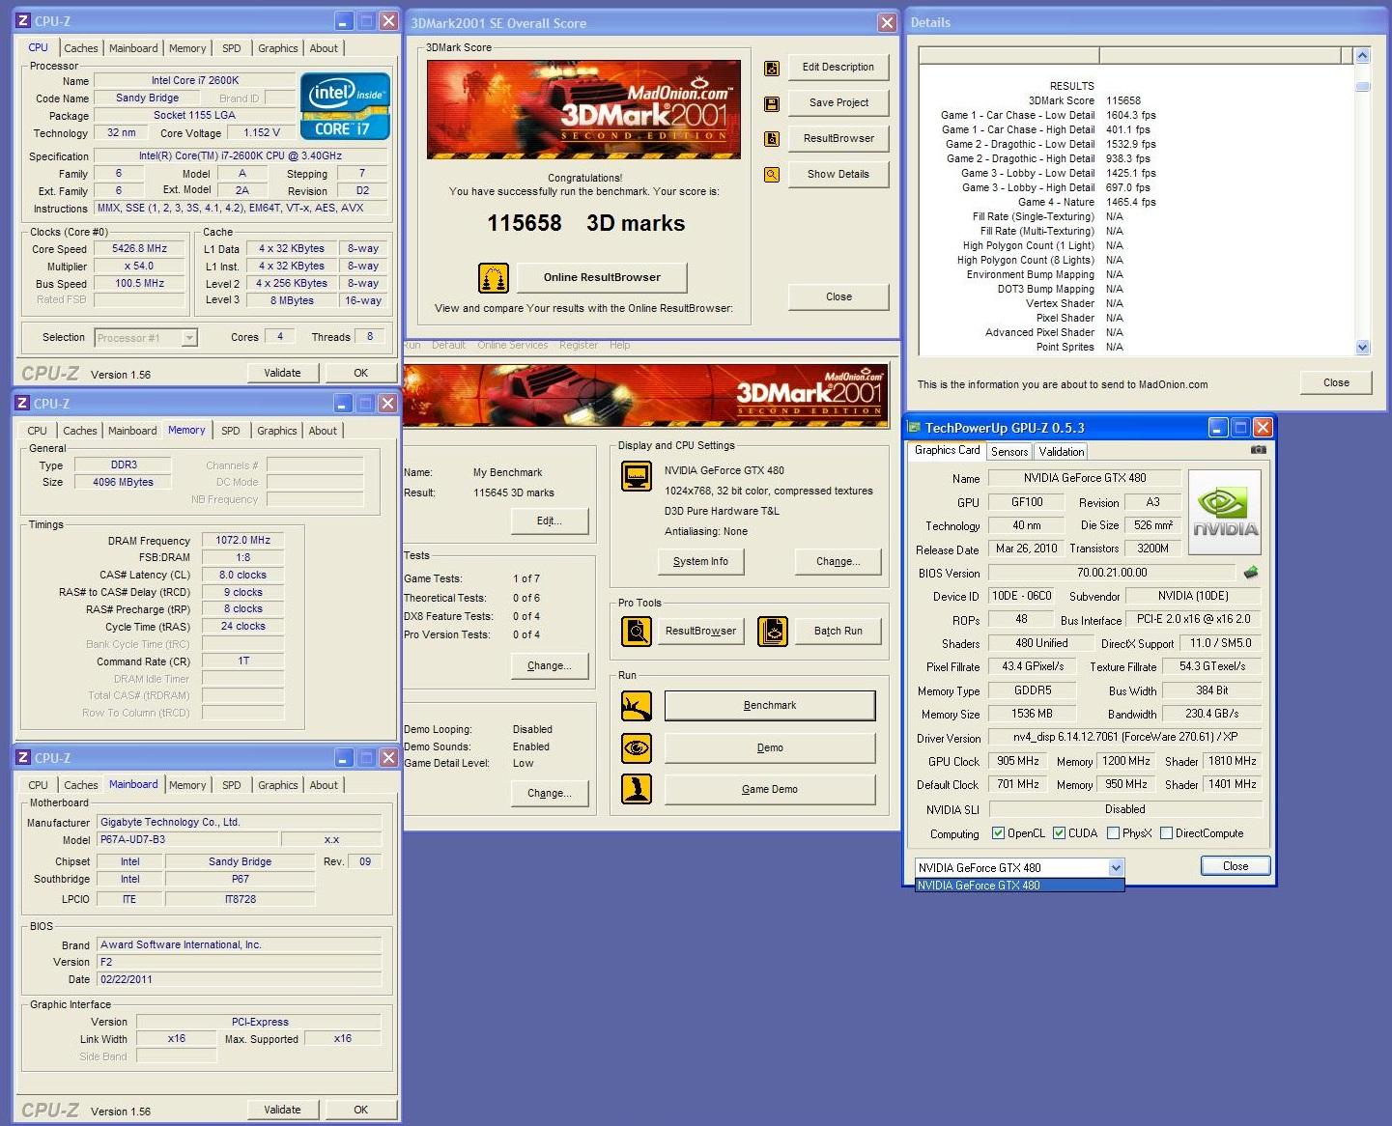Click the ResultBrowser icon beside its button

[x=772, y=139]
